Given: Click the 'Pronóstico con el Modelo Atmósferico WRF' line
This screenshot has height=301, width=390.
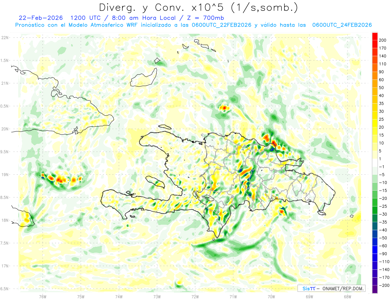Looking at the screenshot, I should click(x=77, y=25).
